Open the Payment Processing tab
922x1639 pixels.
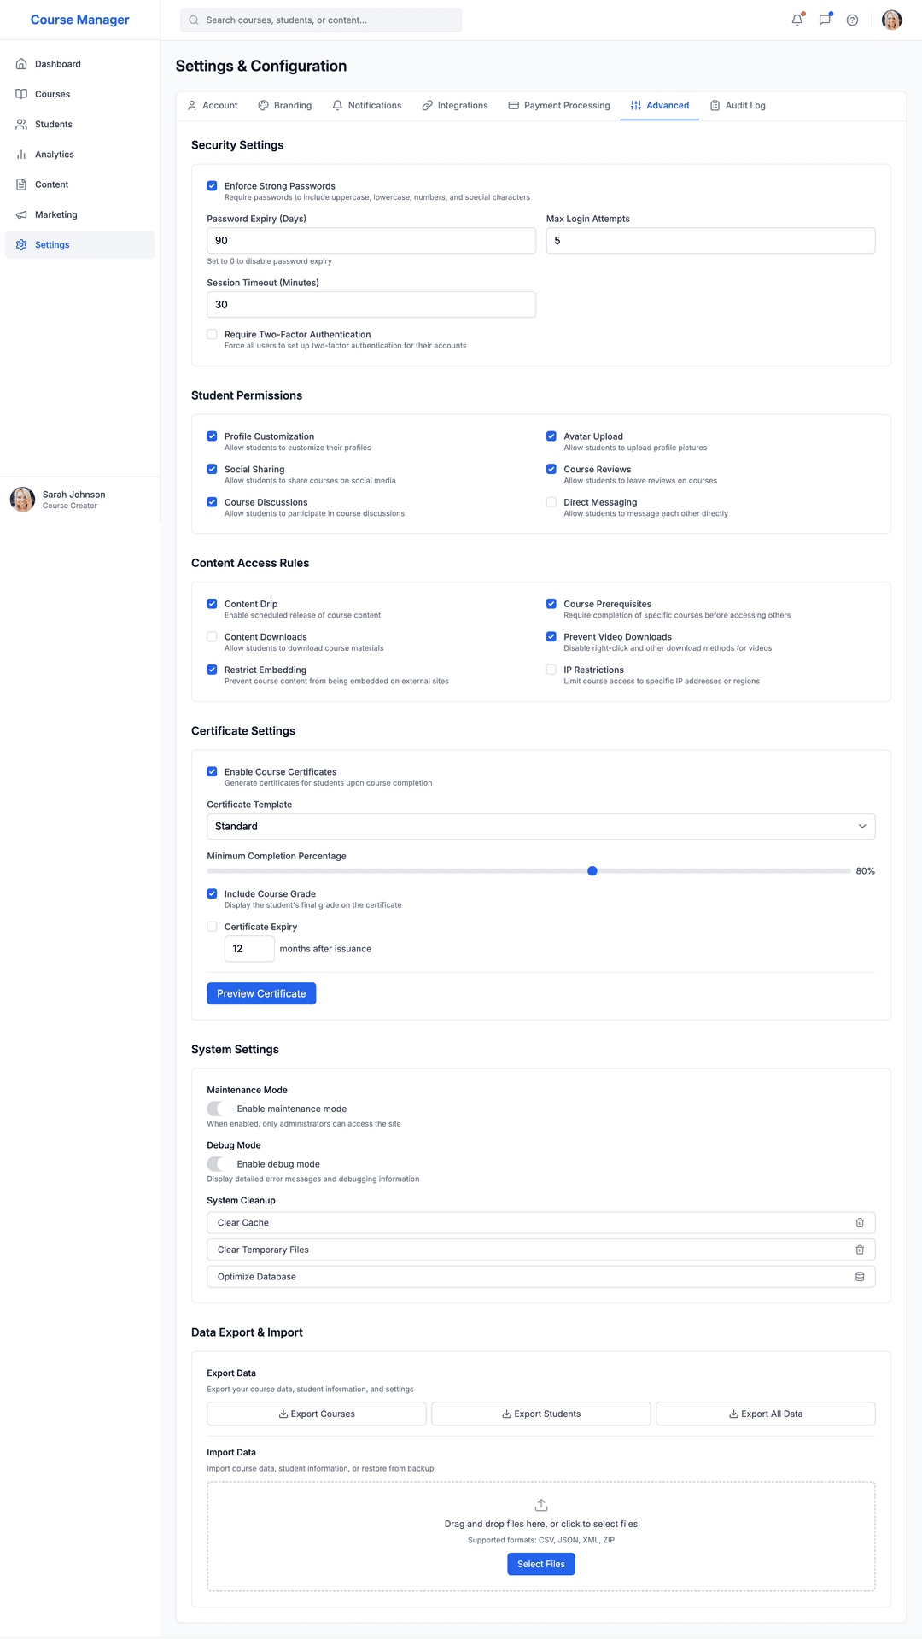(x=559, y=106)
